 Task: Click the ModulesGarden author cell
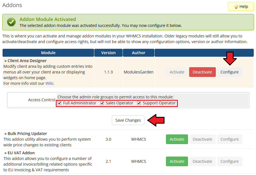click(x=138, y=72)
